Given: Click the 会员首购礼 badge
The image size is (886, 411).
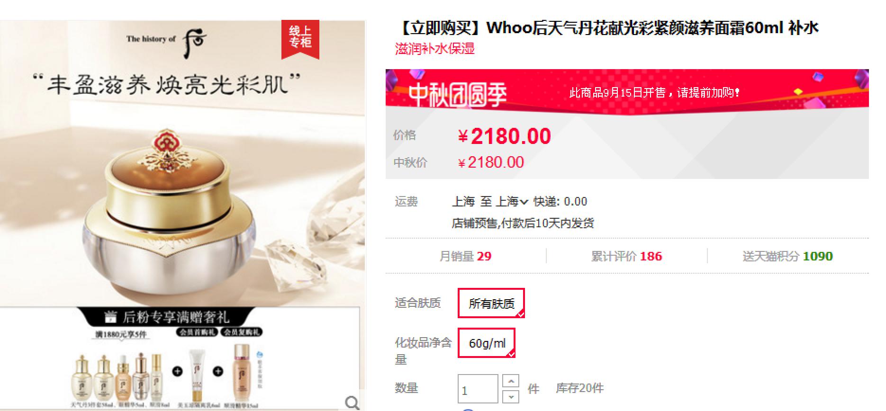Looking at the screenshot, I should tap(197, 332).
